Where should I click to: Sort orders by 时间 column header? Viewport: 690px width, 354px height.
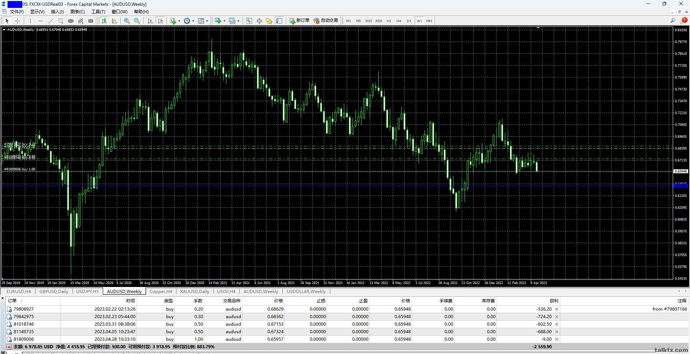click(98, 301)
